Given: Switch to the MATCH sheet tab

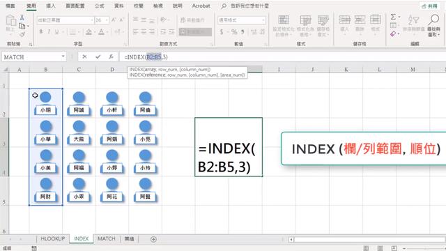Looking at the screenshot, I should click(107, 238).
